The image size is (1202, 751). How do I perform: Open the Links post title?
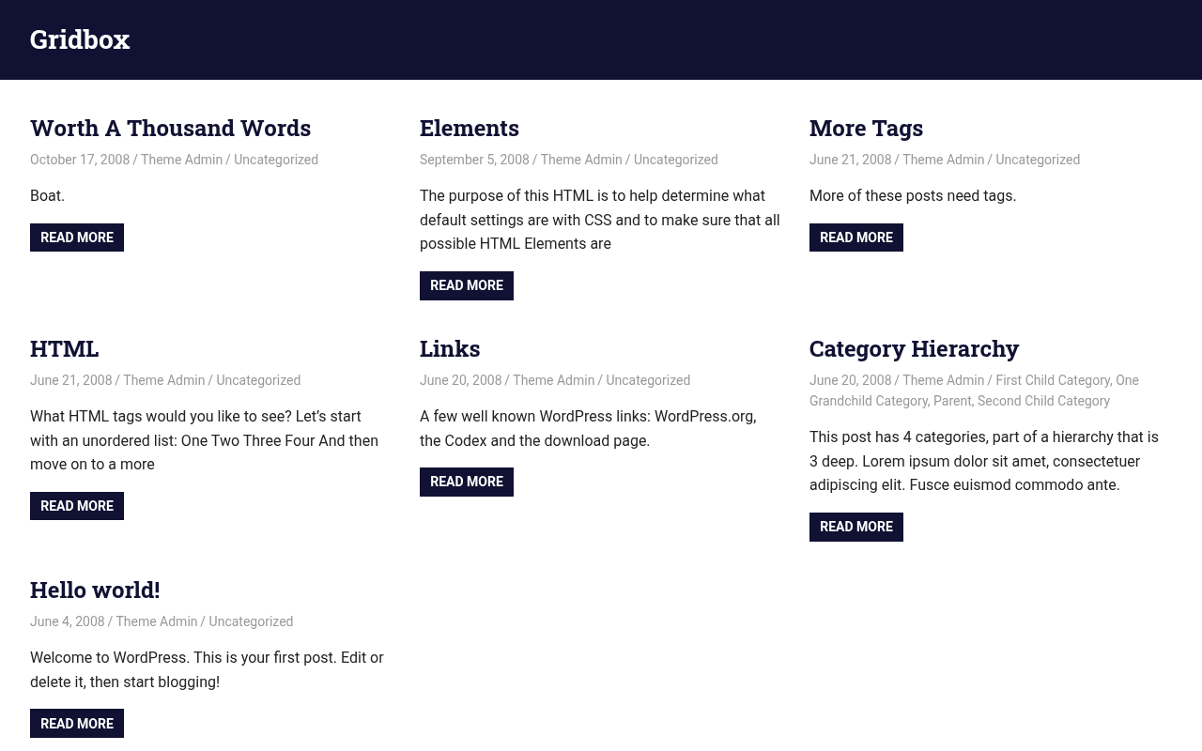450,348
